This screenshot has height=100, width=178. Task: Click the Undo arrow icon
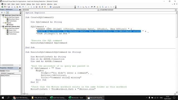point(23,7)
